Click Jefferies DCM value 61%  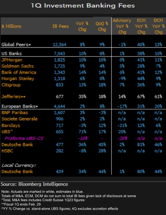(158, 97)
